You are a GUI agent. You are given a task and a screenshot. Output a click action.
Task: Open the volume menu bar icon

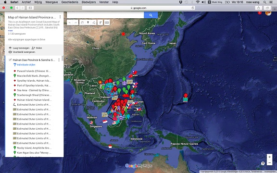pyautogui.click(x=204, y=2)
